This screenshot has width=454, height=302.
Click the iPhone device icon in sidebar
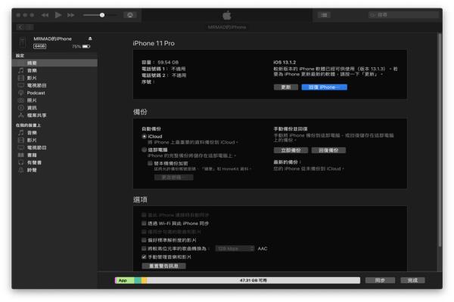[x=23, y=42]
